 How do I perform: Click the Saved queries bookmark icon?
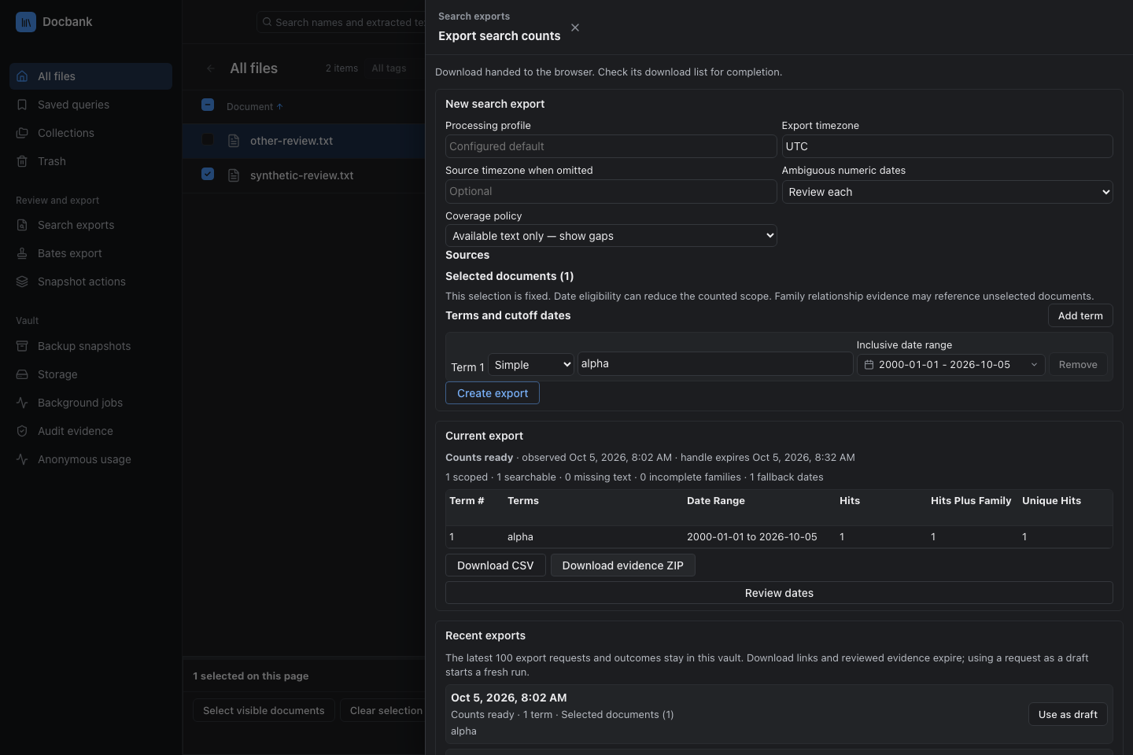point(22,105)
